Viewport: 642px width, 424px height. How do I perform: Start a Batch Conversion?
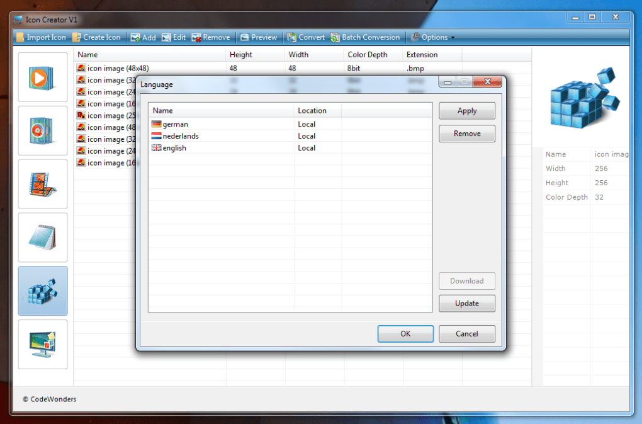tap(366, 37)
